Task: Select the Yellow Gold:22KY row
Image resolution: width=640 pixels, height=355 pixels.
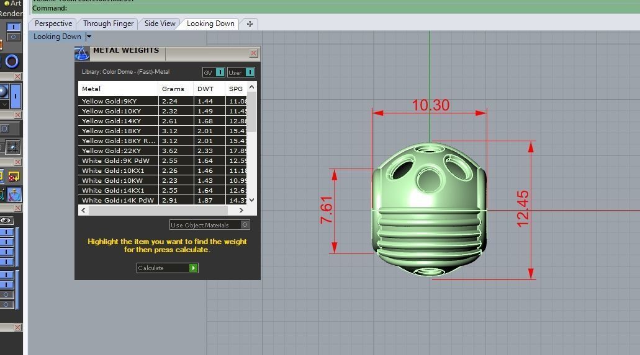Action: point(163,151)
